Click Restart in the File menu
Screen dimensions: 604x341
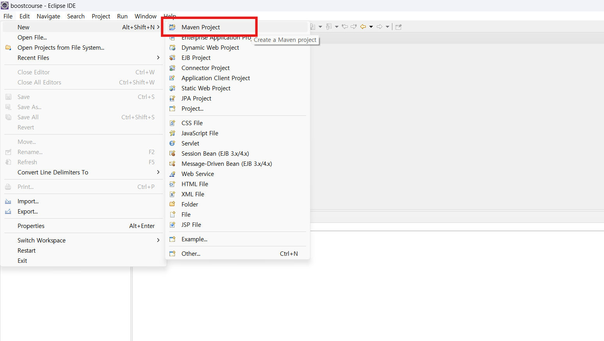[x=83, y=251]
